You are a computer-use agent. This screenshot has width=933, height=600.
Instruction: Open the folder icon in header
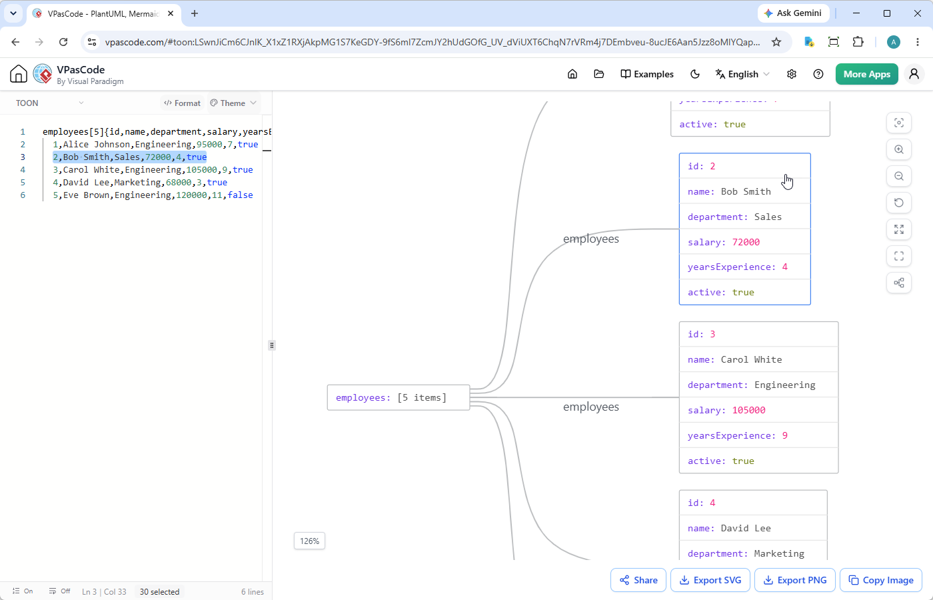click(x=599, y=74)
